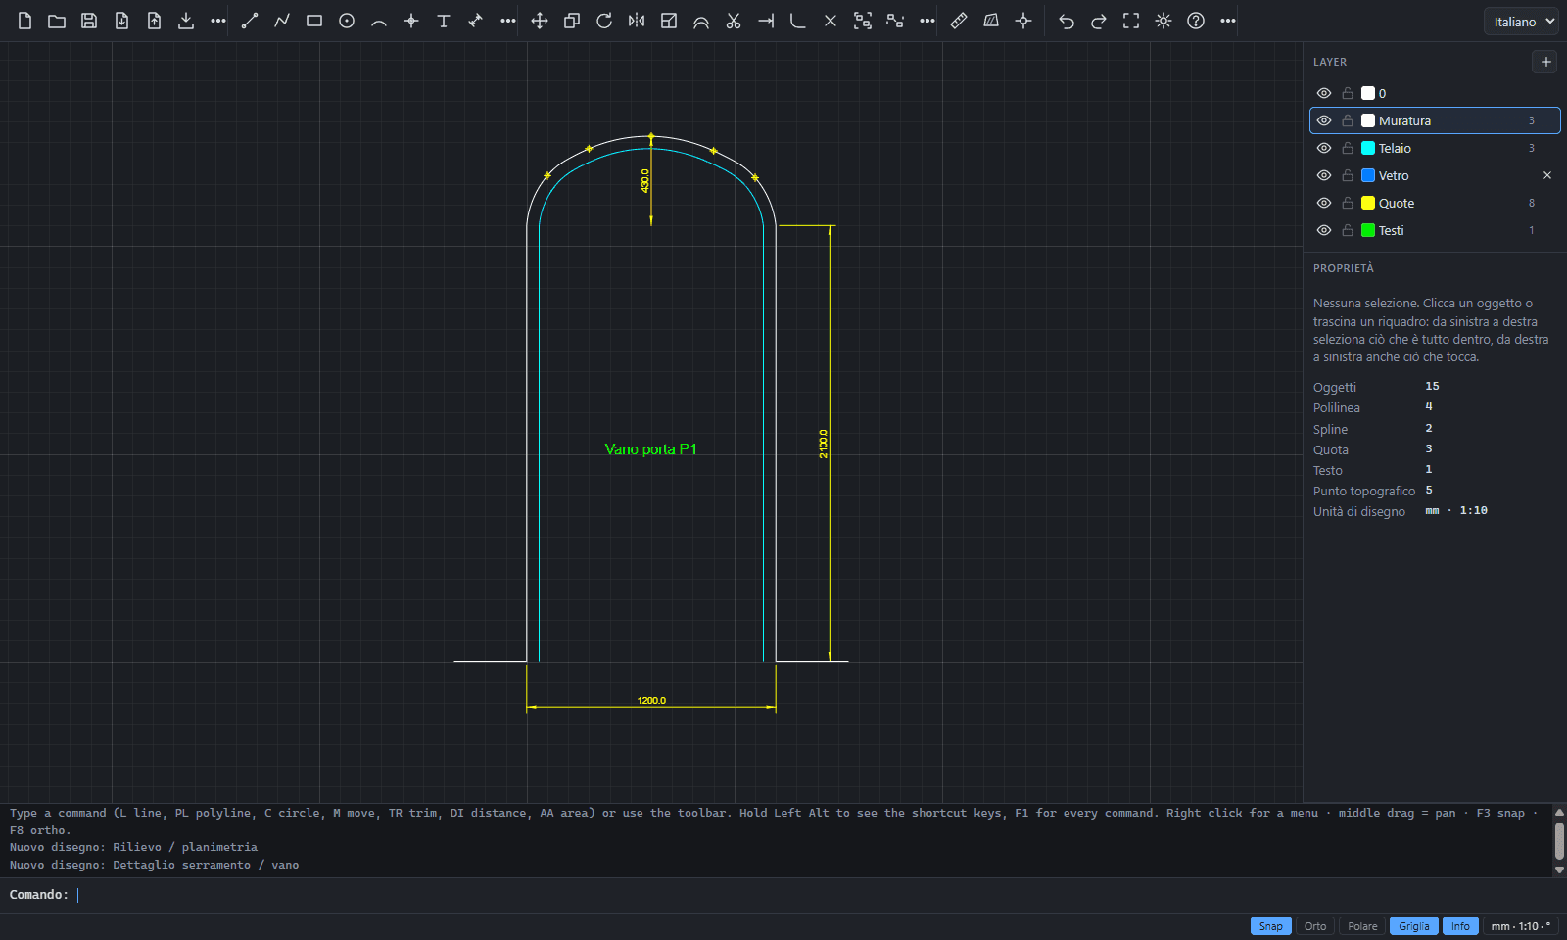Select the Line drawing tool
This screenshot has height=940, width=1567.
coord(250,21)
